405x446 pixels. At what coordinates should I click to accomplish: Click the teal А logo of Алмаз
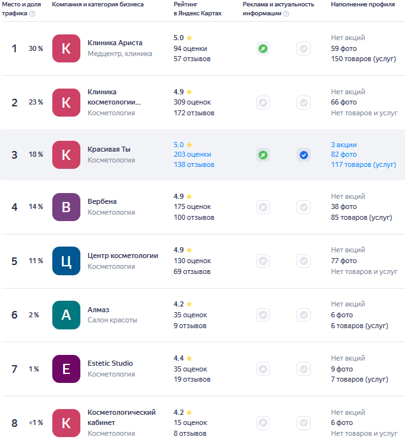pos(66,315)
